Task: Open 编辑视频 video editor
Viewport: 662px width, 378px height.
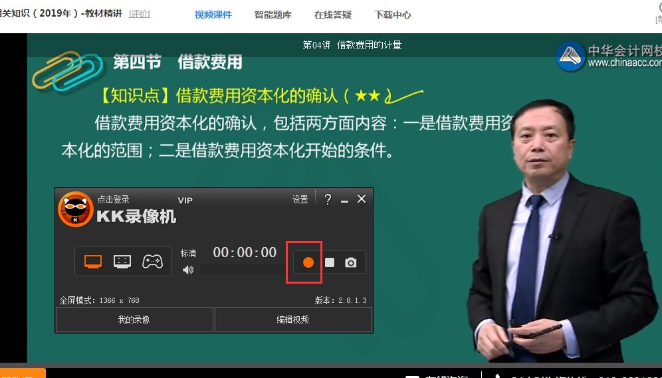Action: click(x=293, y=320)
